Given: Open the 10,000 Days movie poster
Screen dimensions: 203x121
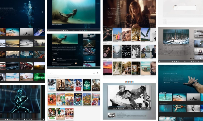Looking at the screenshot, I should pyautogui.click(x=52, y=85).
